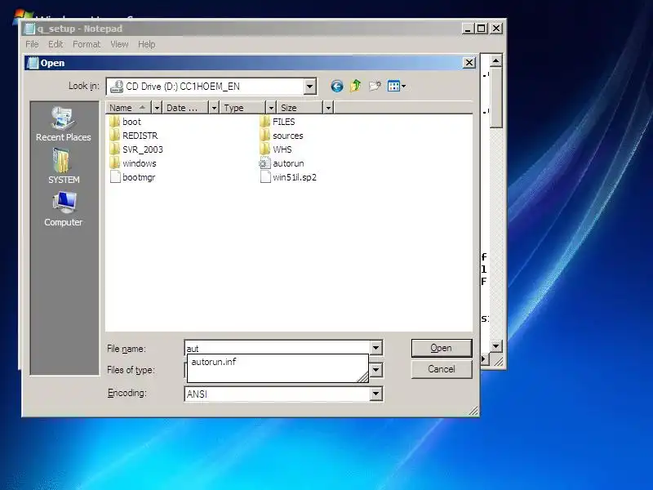Image resolution: width=653 pixels, height=490 pixels.
Task: Close the Open dialog
Action: 469,63
